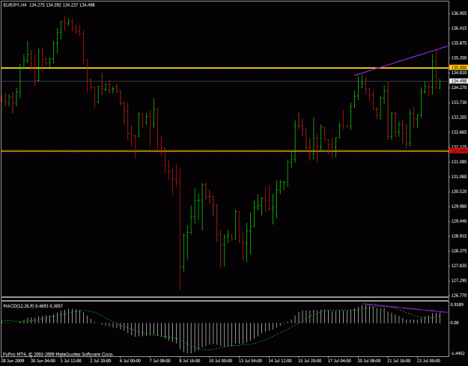Image resolution: width=468 pixels, height=366 pixels.
Task: Click the 128.915 price axis label
Action: tap(459, 237)
